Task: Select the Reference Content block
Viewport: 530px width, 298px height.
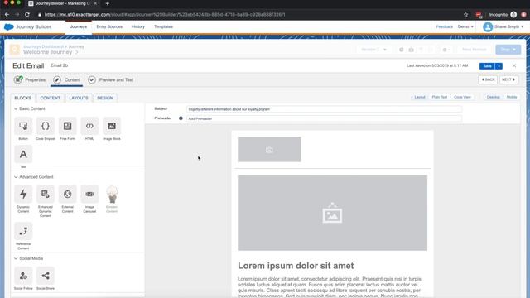Action: tap(23, 231)
